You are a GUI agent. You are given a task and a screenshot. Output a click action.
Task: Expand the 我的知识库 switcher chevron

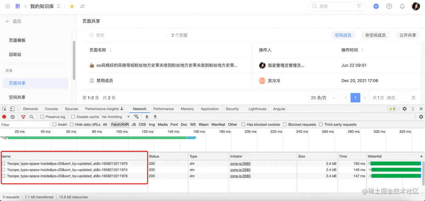[x=58, y=6]
